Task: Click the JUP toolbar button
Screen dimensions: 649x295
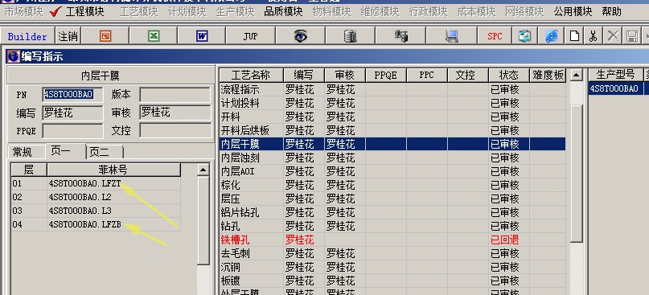Action: tap(250, 36)
